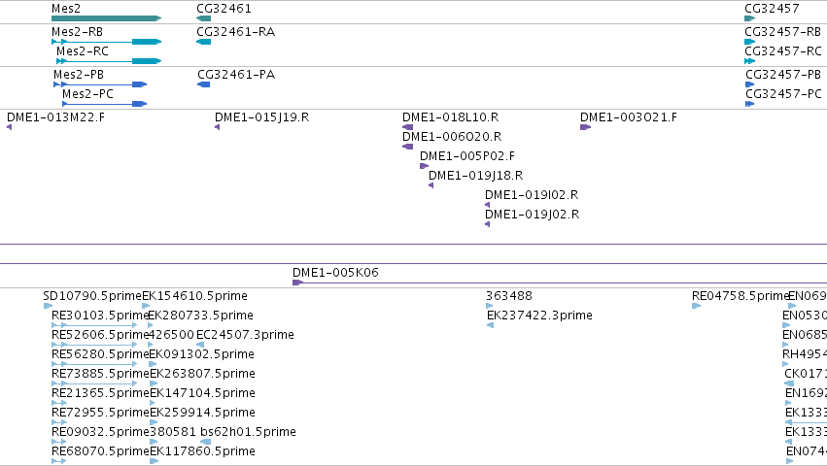Viewport: 827px width, 466px height.
Task: Click the DME1-005K06 clone feature
Action: coord(560,283)
